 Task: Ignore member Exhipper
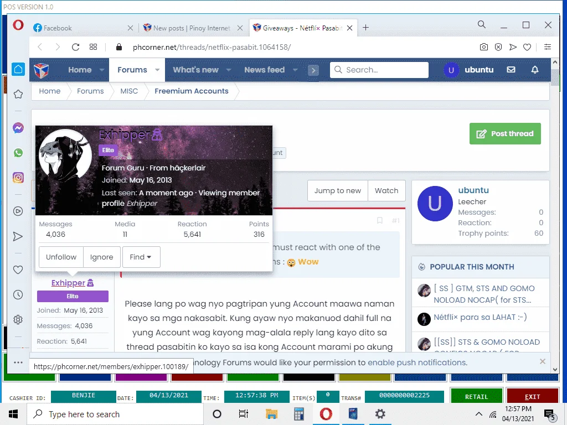[x=102, y=257]
